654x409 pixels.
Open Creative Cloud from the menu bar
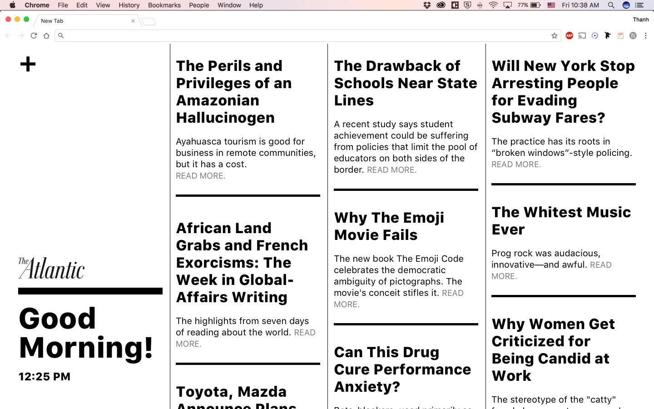tap(441, 5)
